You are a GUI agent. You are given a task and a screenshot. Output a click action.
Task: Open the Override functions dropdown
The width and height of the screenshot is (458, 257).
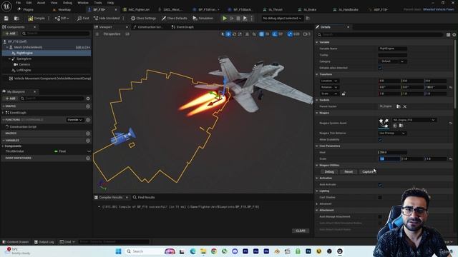(74, 120)
